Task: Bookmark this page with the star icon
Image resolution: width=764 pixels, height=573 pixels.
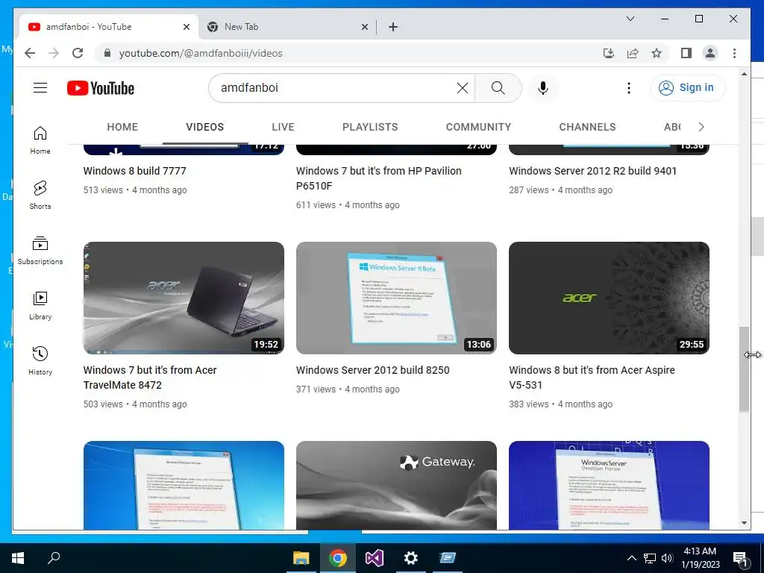Action: 657,53
